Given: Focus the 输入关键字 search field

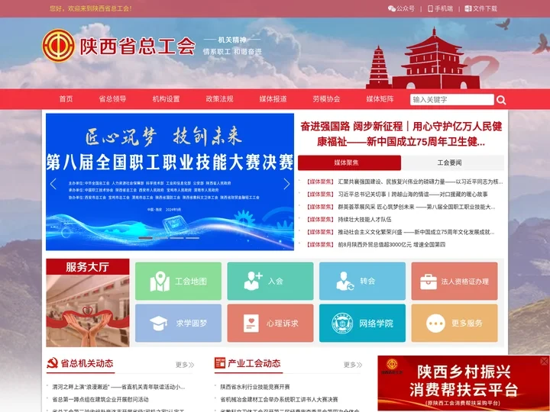Looking at the screenshot, I should tap(451, 99).
